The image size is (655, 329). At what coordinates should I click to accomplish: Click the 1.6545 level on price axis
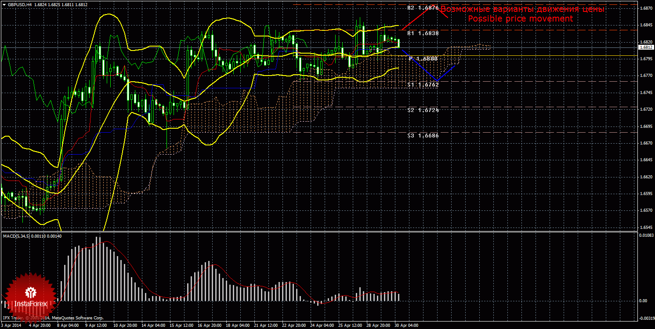pyautogui.click(x=645, y=228)
